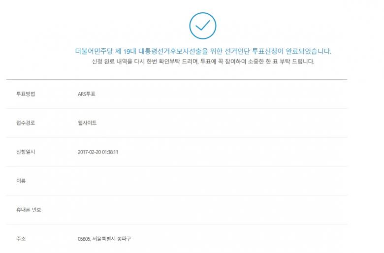Select the 신청일시 row label

[x=26, y=152]
